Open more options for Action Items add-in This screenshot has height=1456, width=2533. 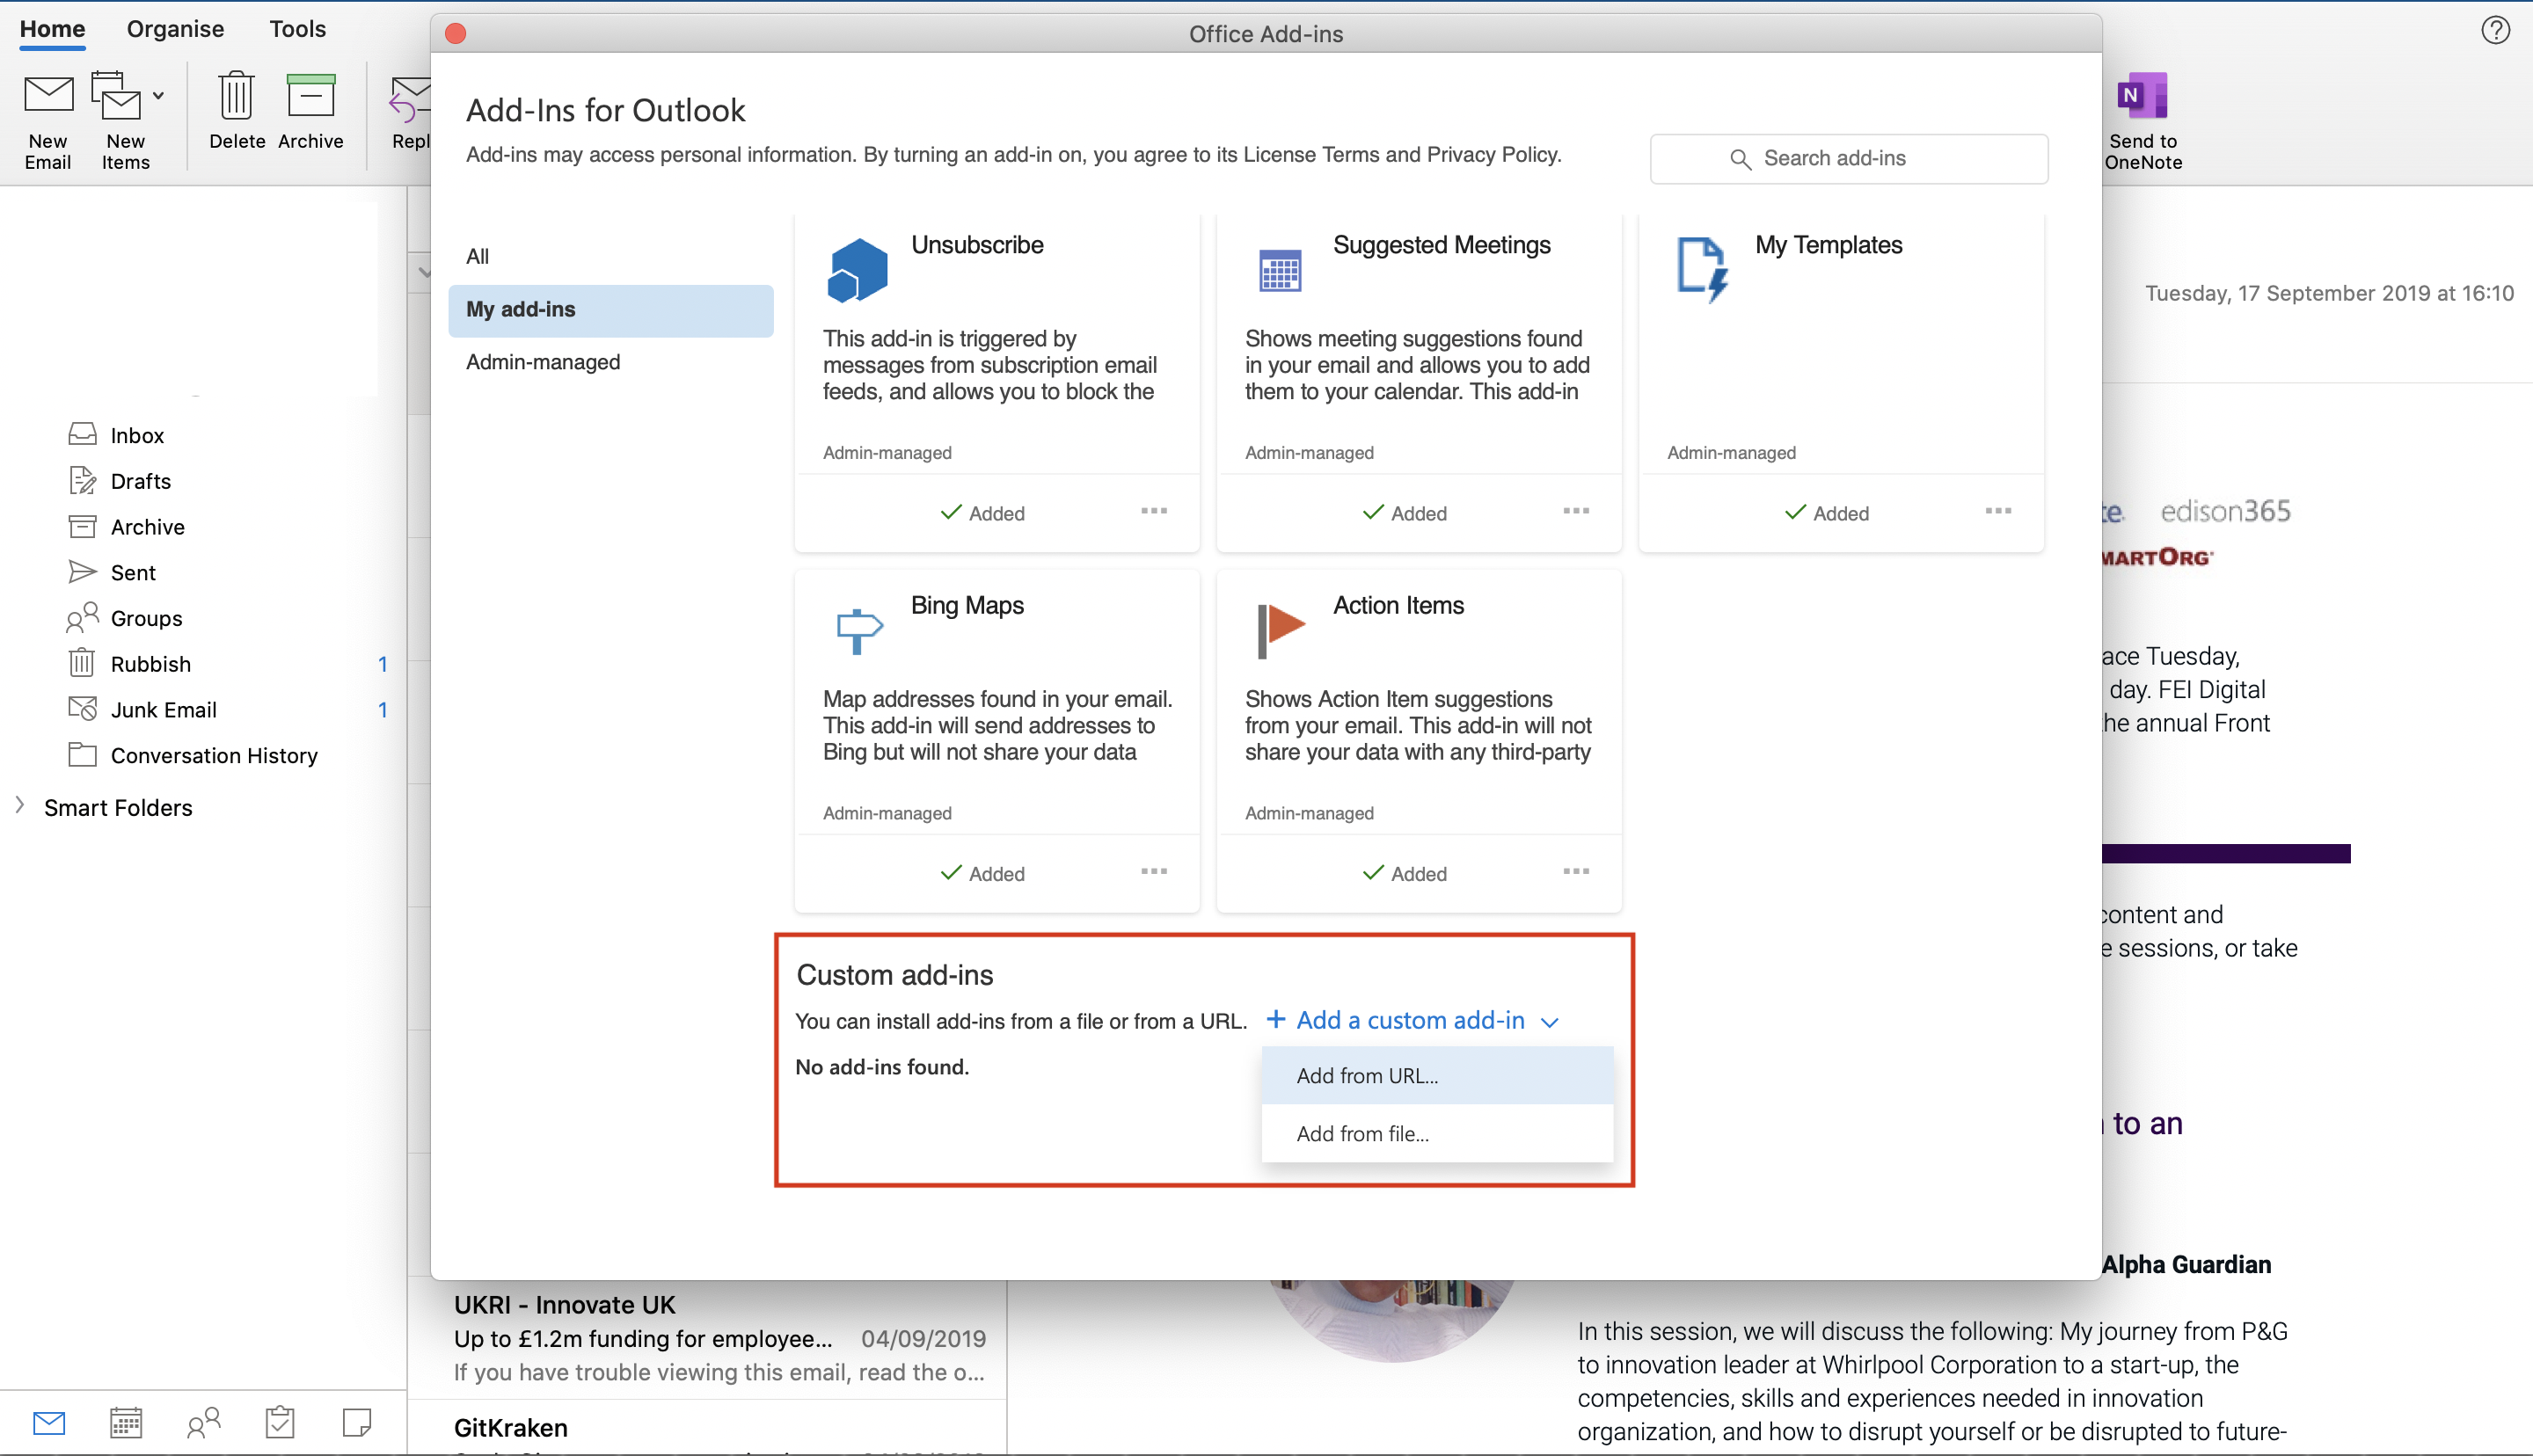coord(1575,871)
